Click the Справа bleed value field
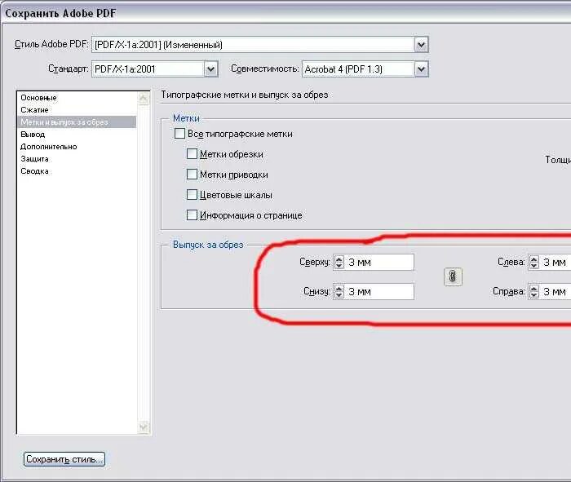Screen dimensions: 571x482 click(556, 292)
